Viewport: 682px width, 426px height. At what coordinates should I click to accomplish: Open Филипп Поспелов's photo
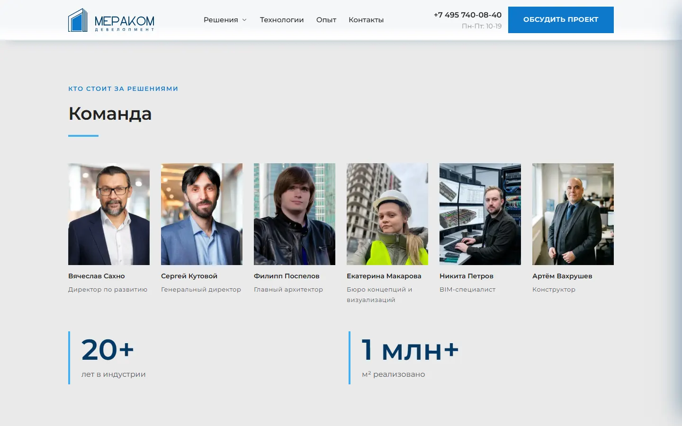[295, 214]
